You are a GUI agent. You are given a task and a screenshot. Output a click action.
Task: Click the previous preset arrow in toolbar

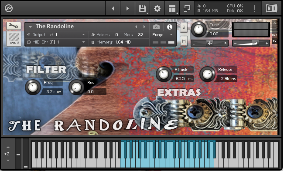tap(113, 8)
